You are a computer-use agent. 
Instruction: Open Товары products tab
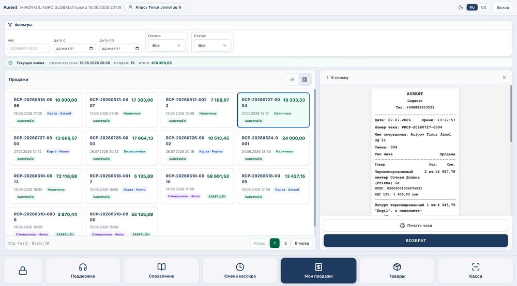[x=397, y=271]
